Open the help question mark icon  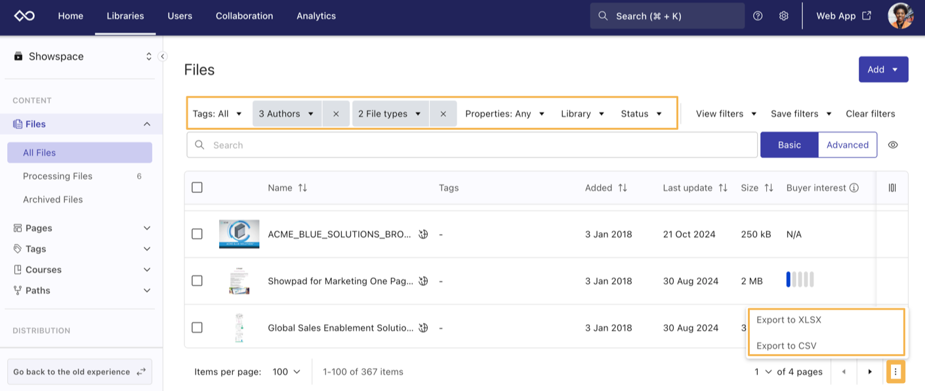click(x=758, y=16)
